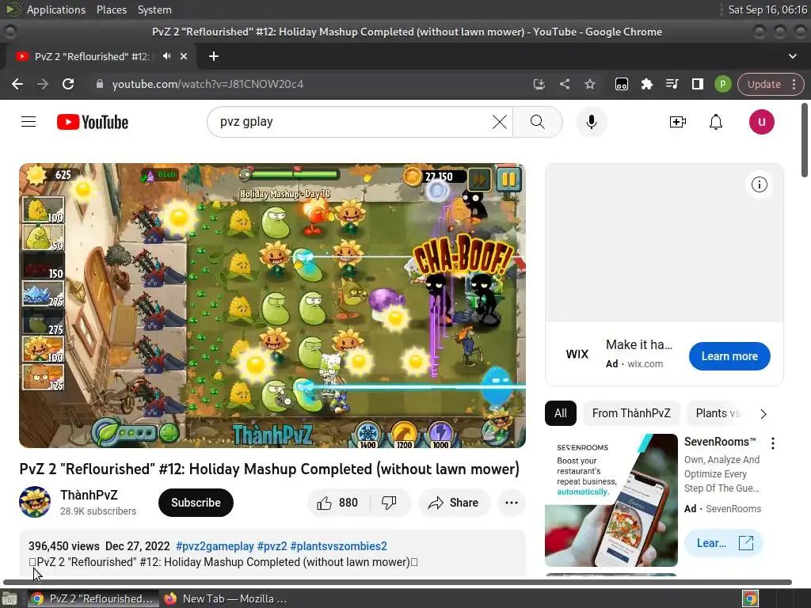Show more filter chips with the right arrow
Screen dimensions: 811x608
763,413
